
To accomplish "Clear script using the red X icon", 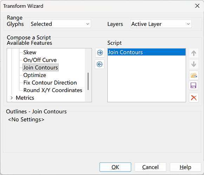I will pos(194,98).
